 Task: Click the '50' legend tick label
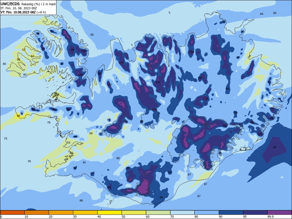[123, 217]
